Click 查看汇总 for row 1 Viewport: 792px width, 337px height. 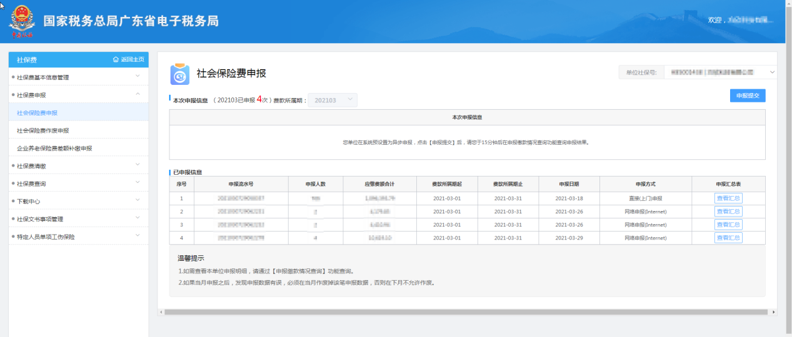[x=728, y=198]
